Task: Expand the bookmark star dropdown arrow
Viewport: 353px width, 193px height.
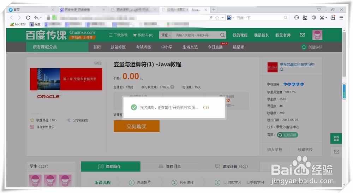Action: pos(222,18)
